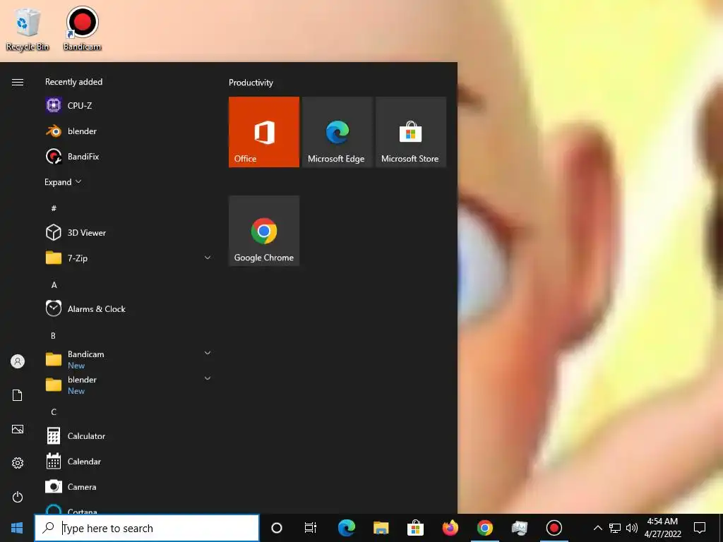Launch the Calculator app
The image size is (723, 542).
(x=128, y=435)
